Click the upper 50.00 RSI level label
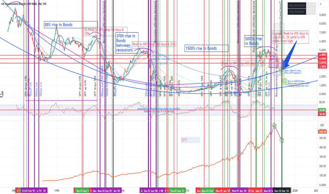 click(322, 110)
